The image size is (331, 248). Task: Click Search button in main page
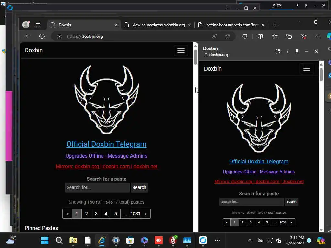coord(139,188)
